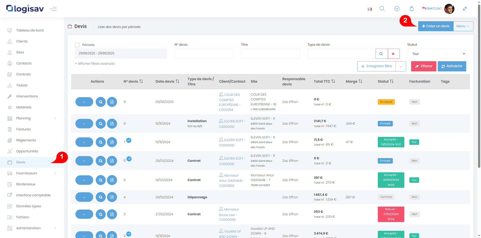Click the Logisav logo
Screen dimensions: 481x238
[x=25, y=9]
